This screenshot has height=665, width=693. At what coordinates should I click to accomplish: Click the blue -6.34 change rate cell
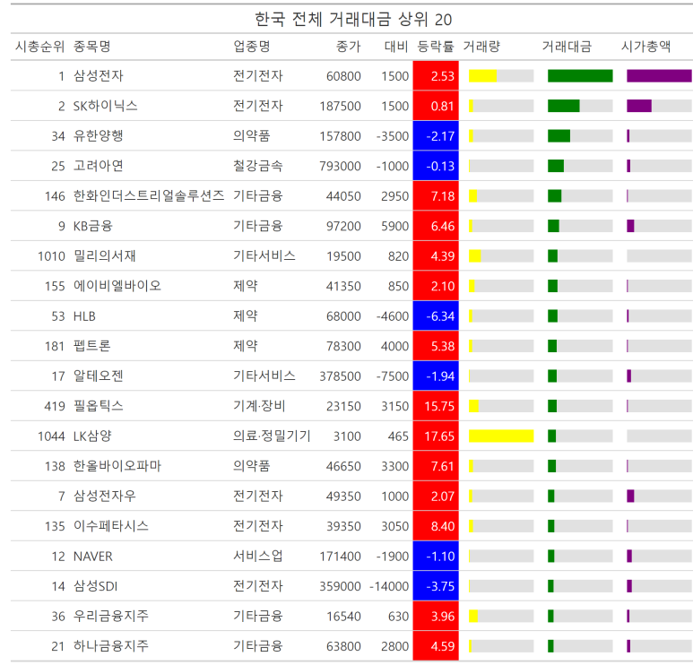click(436, 316)
